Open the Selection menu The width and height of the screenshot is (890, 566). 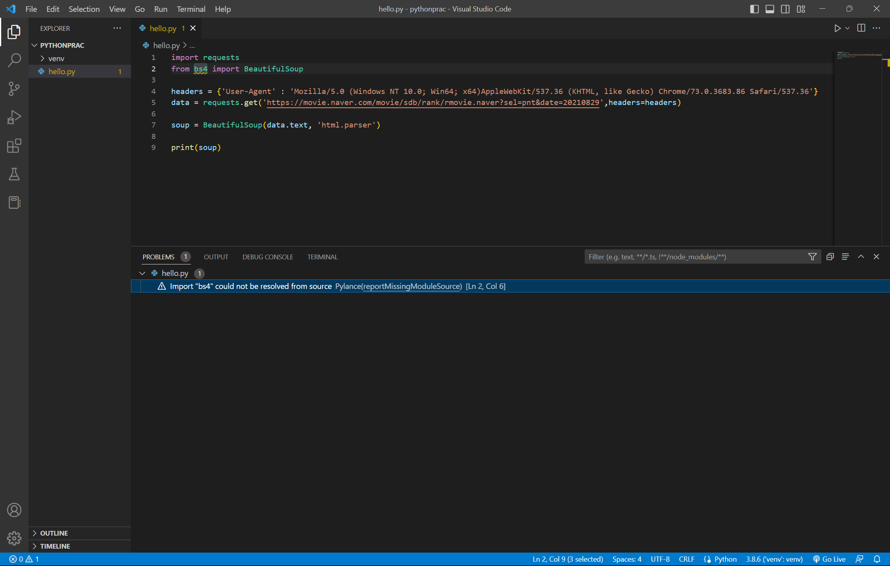(x=84, y=9)
